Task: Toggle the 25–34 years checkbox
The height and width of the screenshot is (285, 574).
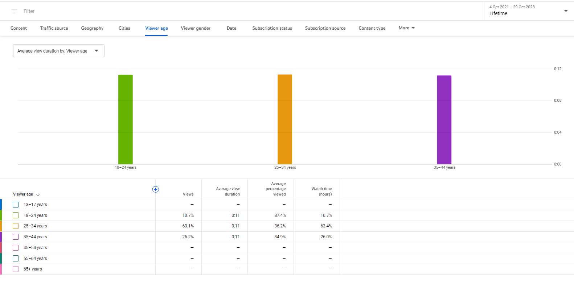Action: [16, 226]
